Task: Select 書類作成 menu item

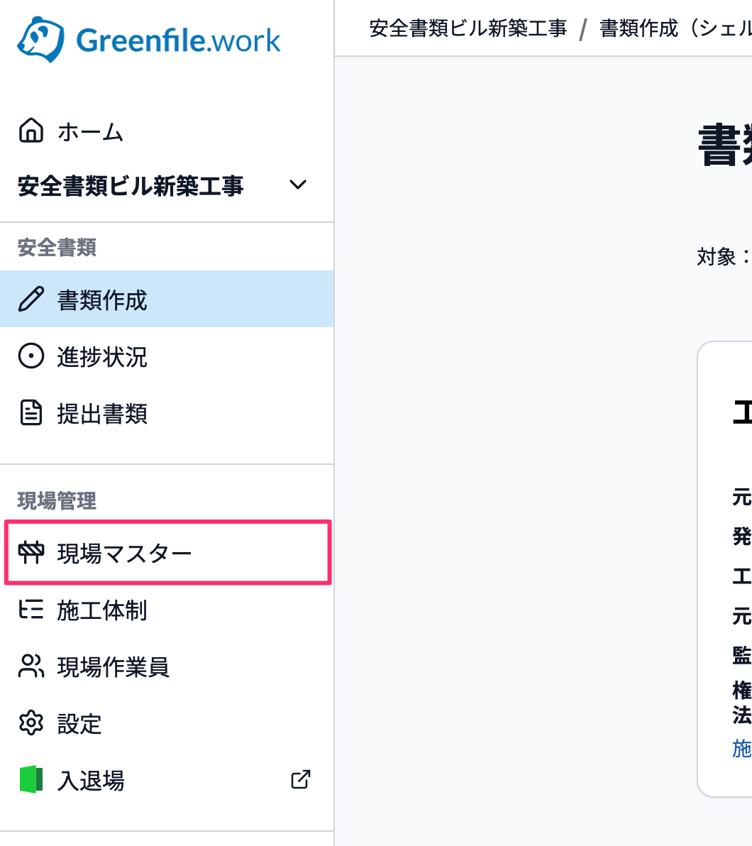Action: (167, 300)
